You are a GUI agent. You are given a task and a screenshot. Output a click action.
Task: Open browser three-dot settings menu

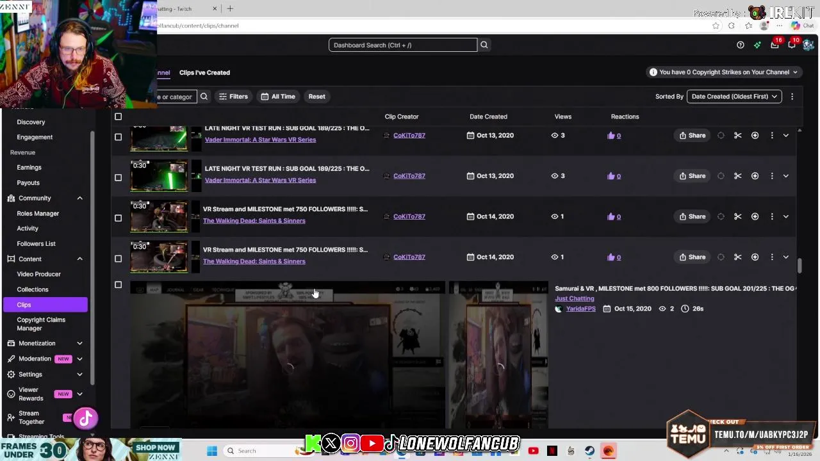tap(778, 26)
